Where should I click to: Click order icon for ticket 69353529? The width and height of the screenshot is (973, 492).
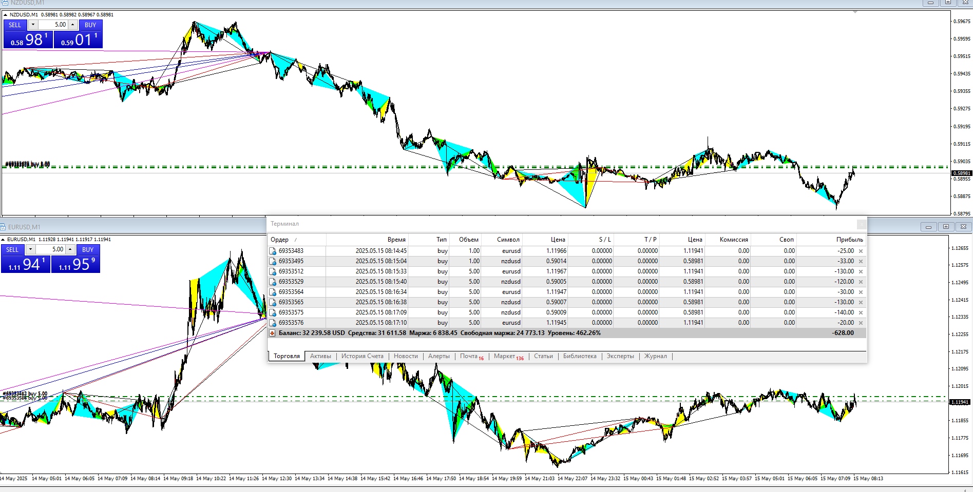click(x=273, y=282)
